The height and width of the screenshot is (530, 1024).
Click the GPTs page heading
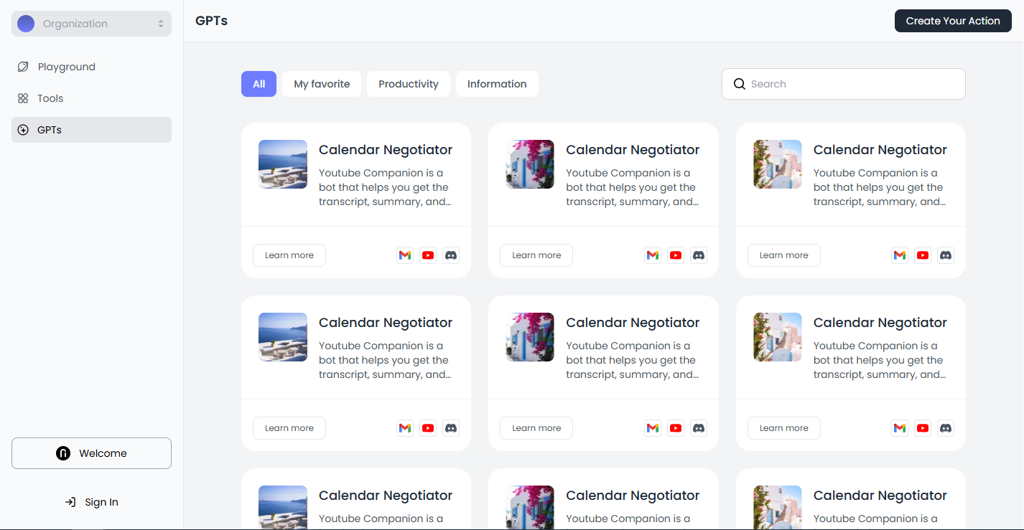[x=211, y=21]
